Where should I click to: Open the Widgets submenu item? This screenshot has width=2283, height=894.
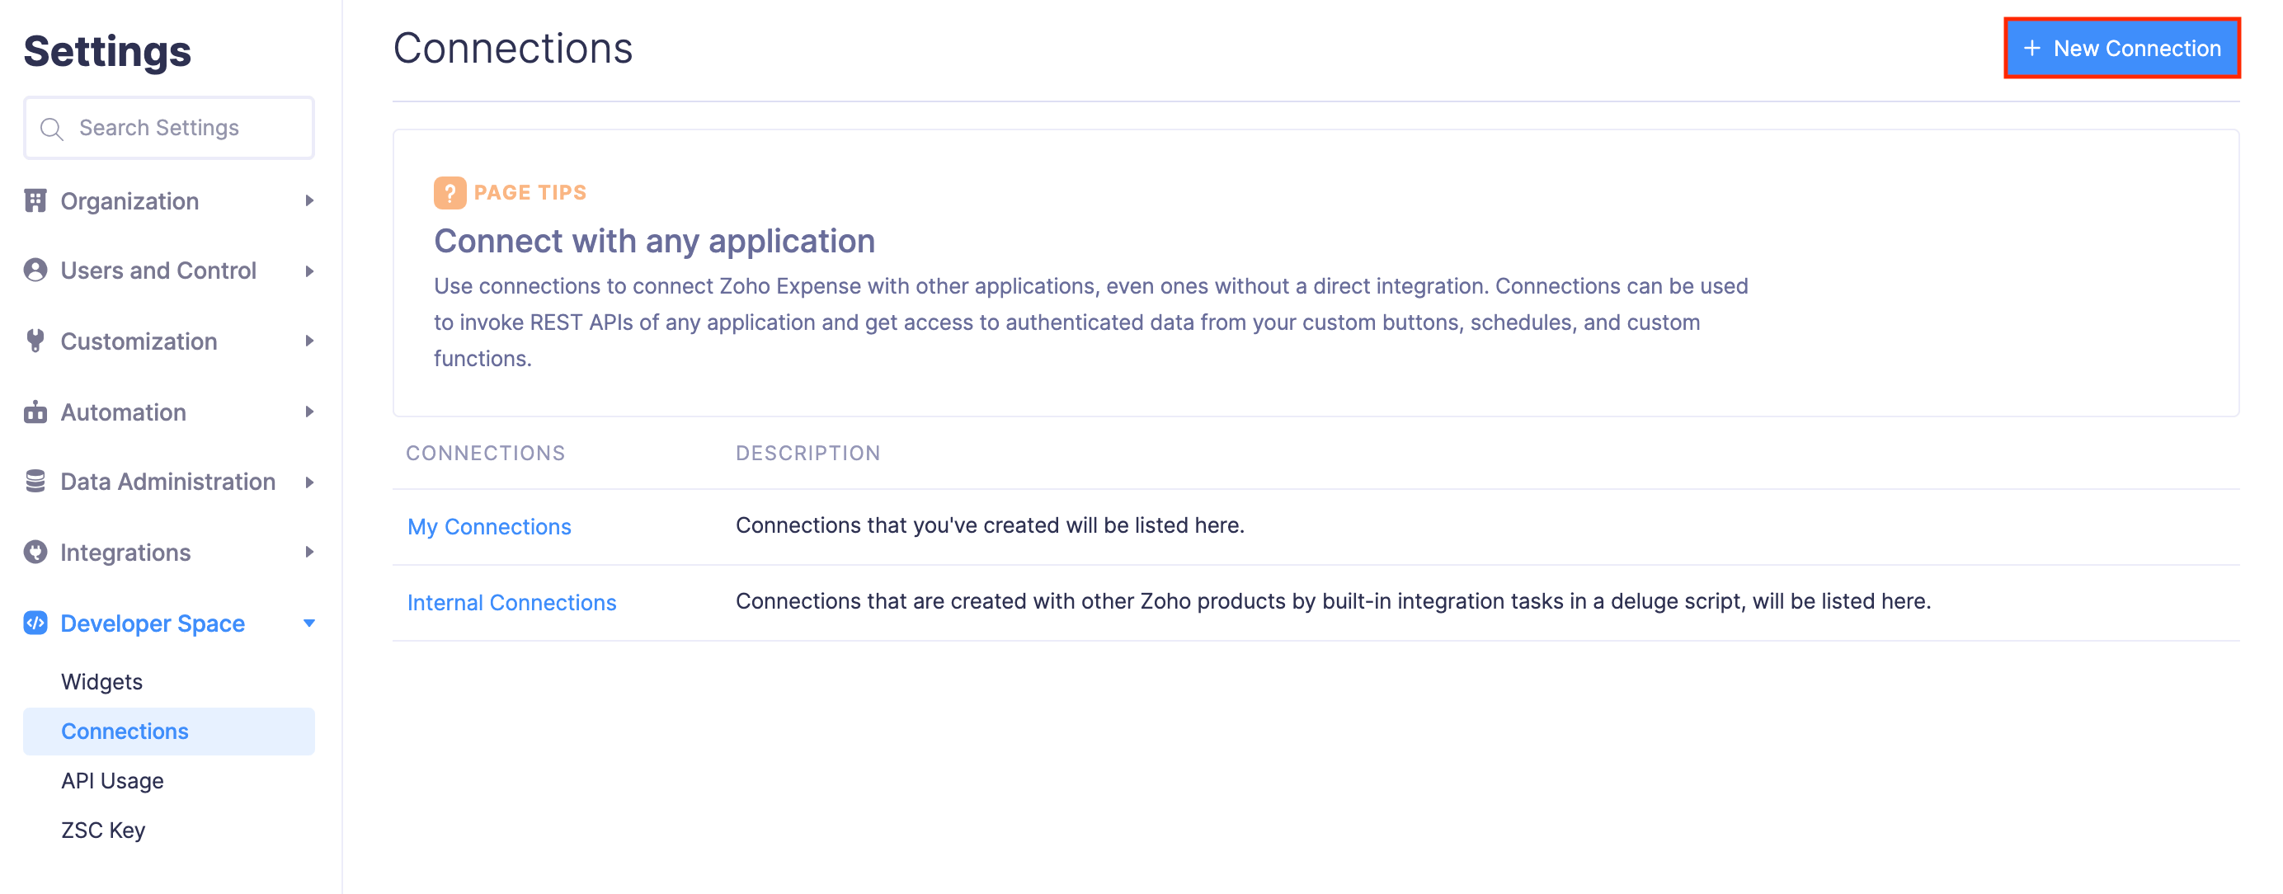coord(102,681)
